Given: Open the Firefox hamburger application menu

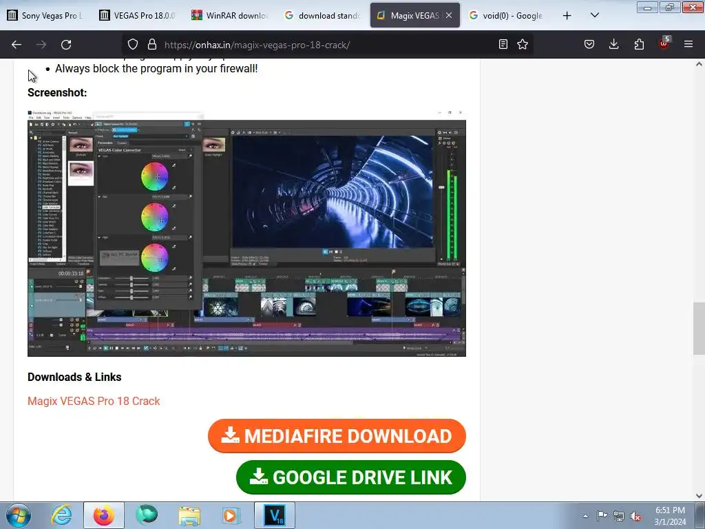Looking at the screenshot, I should pyautogui.click(x=688, y=44).
